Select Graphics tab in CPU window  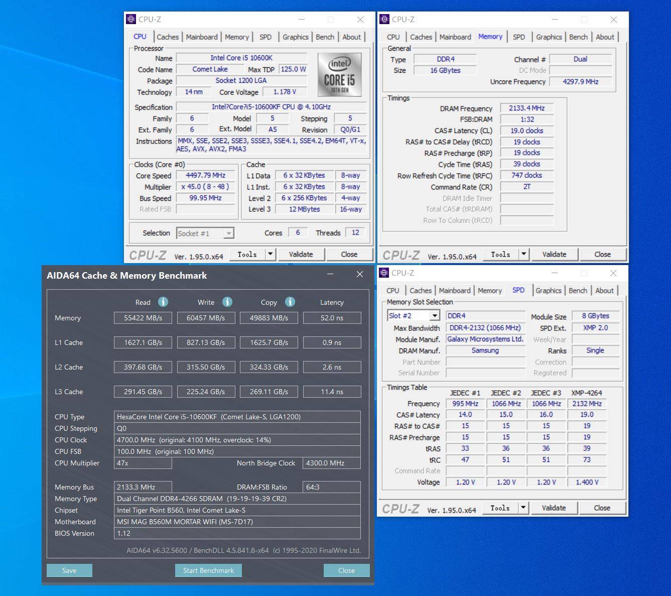pos(296,37)
